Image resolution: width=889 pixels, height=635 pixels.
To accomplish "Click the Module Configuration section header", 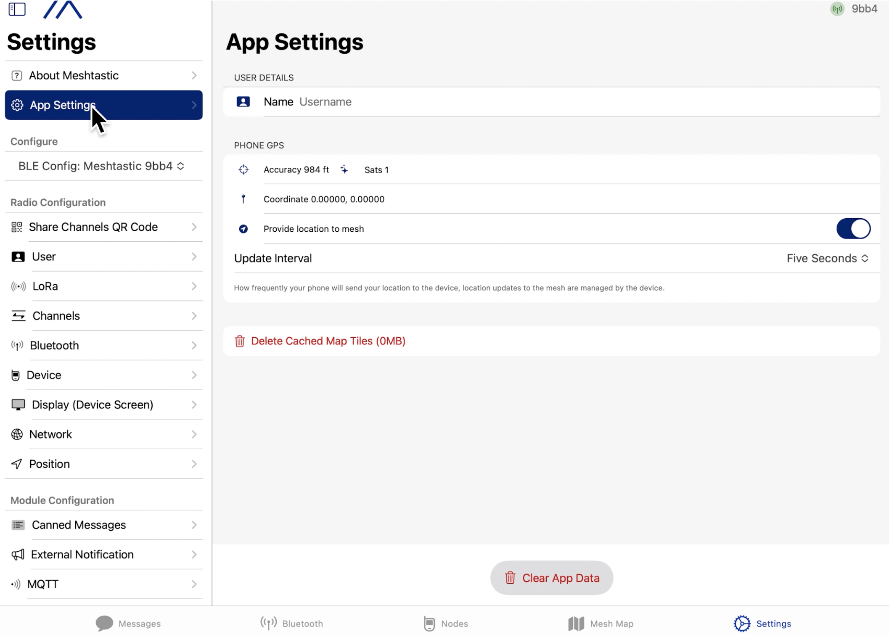I will (x=62, y=500).
